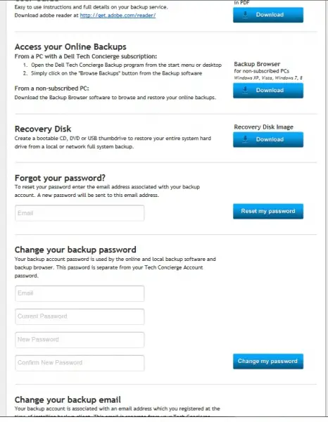The width and height of the screenshot is (328, 422).
Task: Download the Recovery Disk Image
Action: coord(268,139)
